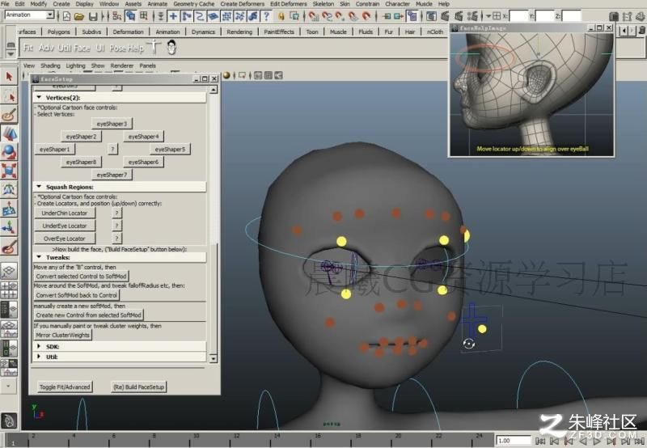The width and height of the screenshot is (647, 448).
Task: Expand the SDK section
Action: point(39,346)
